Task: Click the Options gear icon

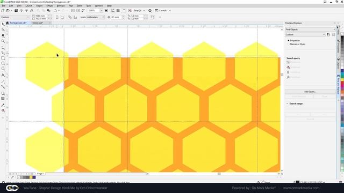Action: click(150, 11)
